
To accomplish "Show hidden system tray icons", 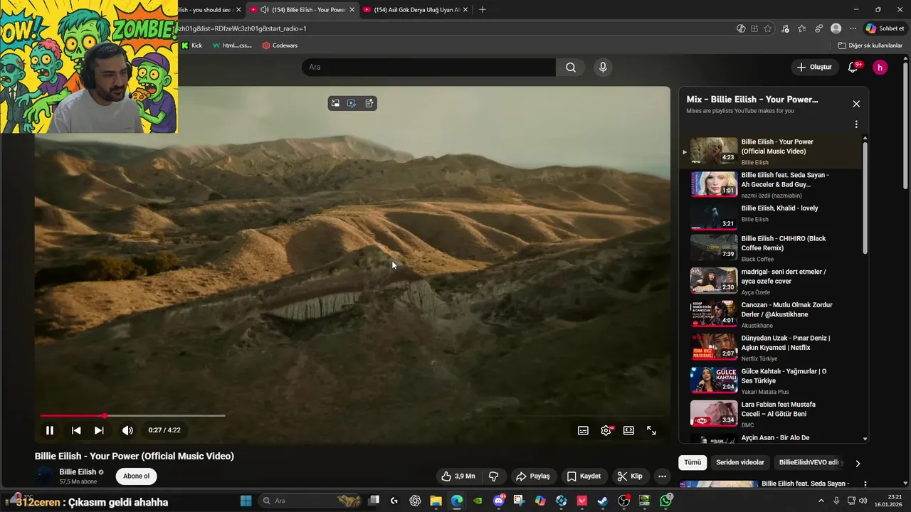I will click(821, 501).
